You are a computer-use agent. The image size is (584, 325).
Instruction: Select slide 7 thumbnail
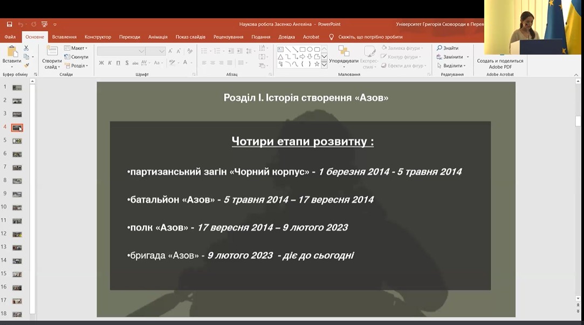click(x=17, y=168)
